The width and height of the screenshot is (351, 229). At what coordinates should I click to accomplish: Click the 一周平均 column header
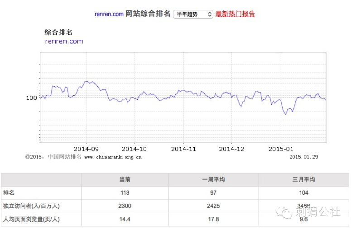[213, 179]
